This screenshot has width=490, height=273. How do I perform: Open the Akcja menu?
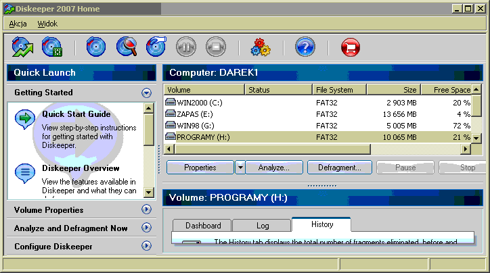18,24
